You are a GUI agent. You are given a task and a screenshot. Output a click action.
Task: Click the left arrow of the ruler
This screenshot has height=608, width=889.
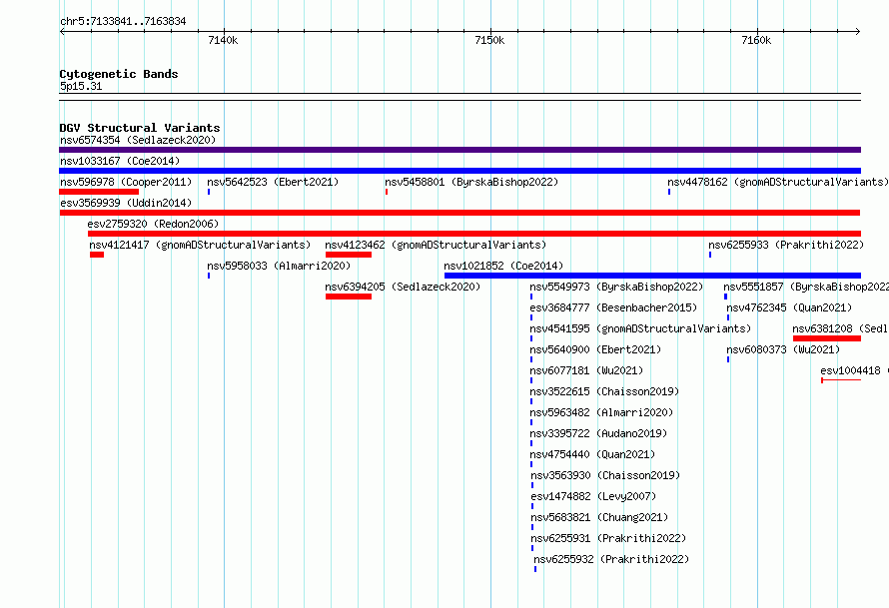click(x=62, y=32)
